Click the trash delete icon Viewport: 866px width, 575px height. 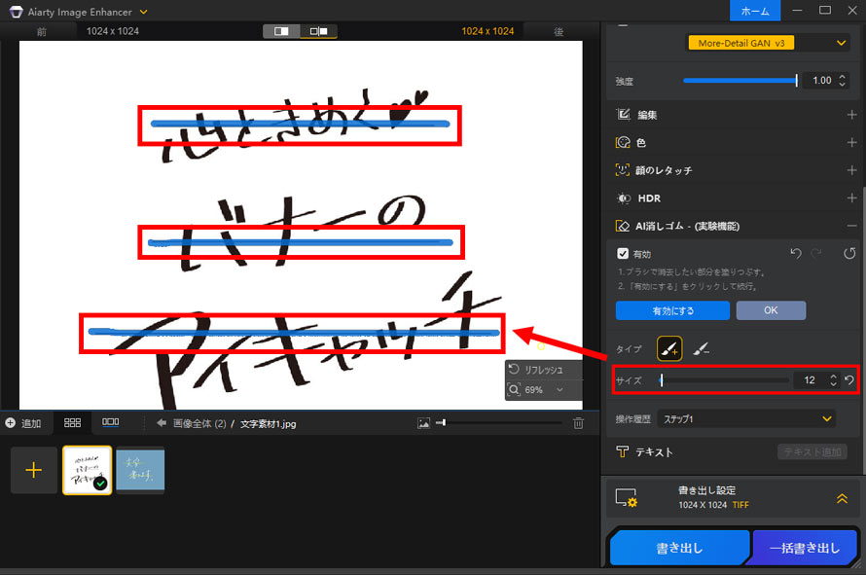click(x=578, y=423)
